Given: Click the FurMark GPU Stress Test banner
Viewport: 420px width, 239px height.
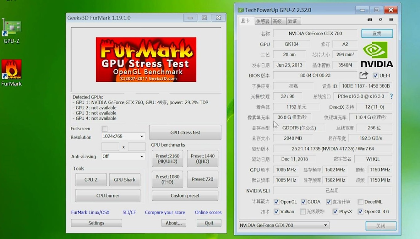Looking at the screenshot, I should (146, 59).
